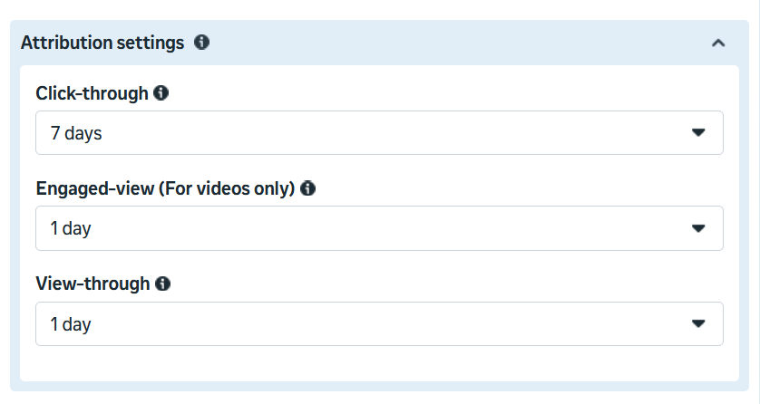
Task: Click the blue Attribution settings header bar
Action: click(x=453, y=43)
